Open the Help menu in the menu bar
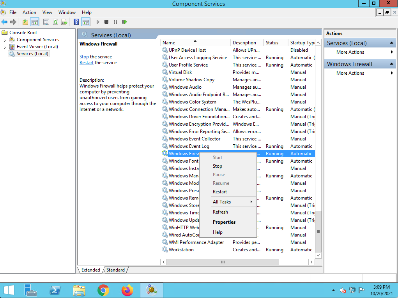Image resolution: width=398 pixels, height=298 pixels. coord(87,12)
